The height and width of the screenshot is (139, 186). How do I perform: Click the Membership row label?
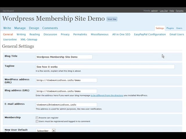(12, 117)
